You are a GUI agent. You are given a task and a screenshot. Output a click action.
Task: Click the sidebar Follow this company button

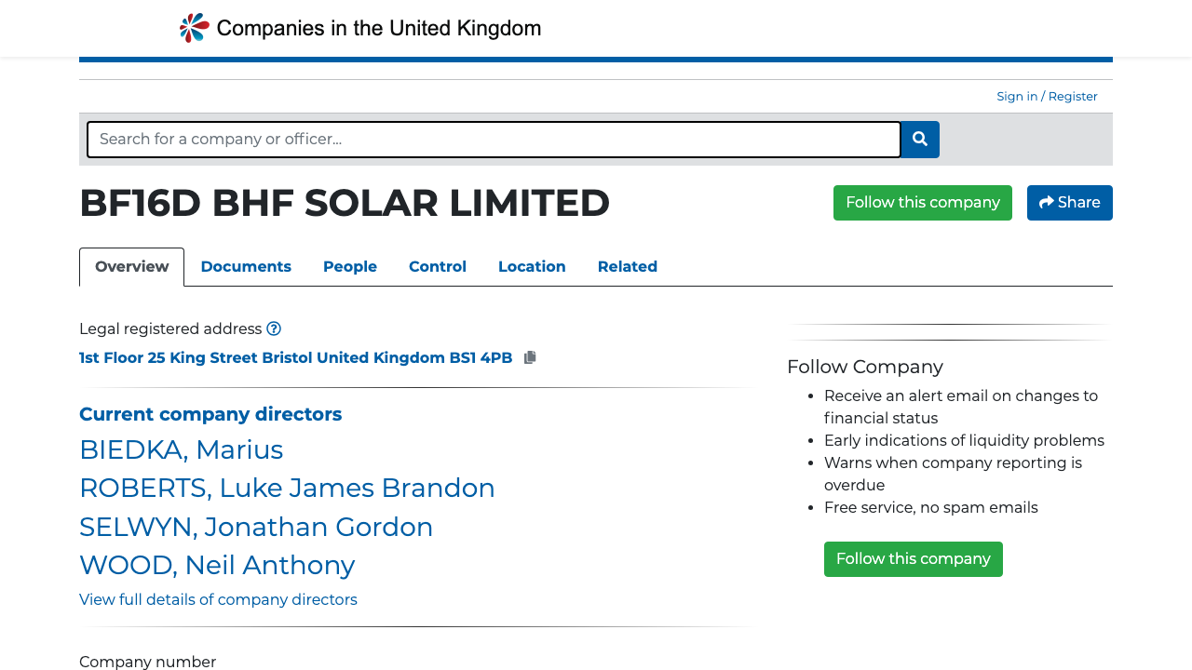click(x=913, y=558)
